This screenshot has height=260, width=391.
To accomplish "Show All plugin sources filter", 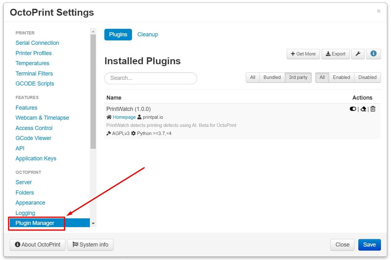I will (253, 77).
